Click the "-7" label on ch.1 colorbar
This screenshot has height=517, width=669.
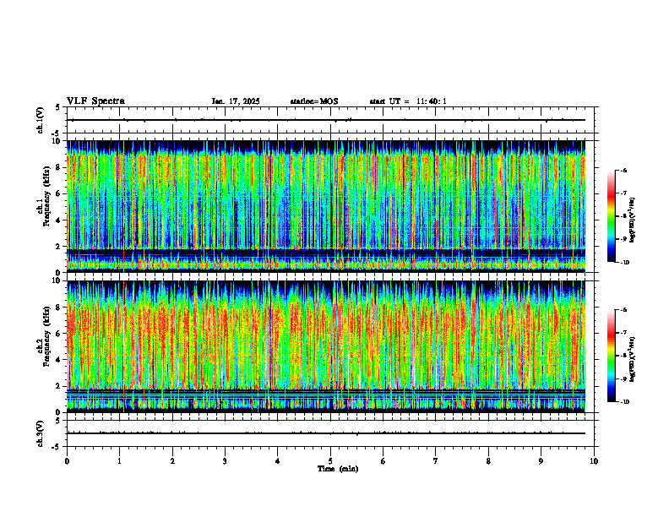(623, 193)
